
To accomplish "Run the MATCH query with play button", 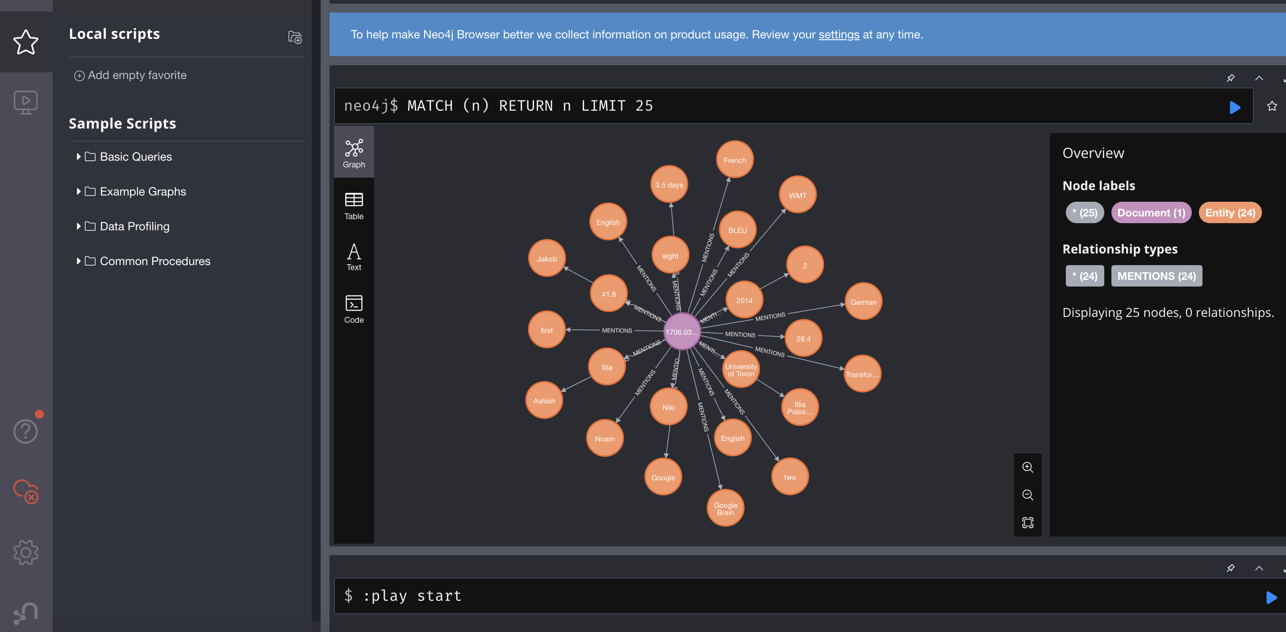I will click(1235, 107).
